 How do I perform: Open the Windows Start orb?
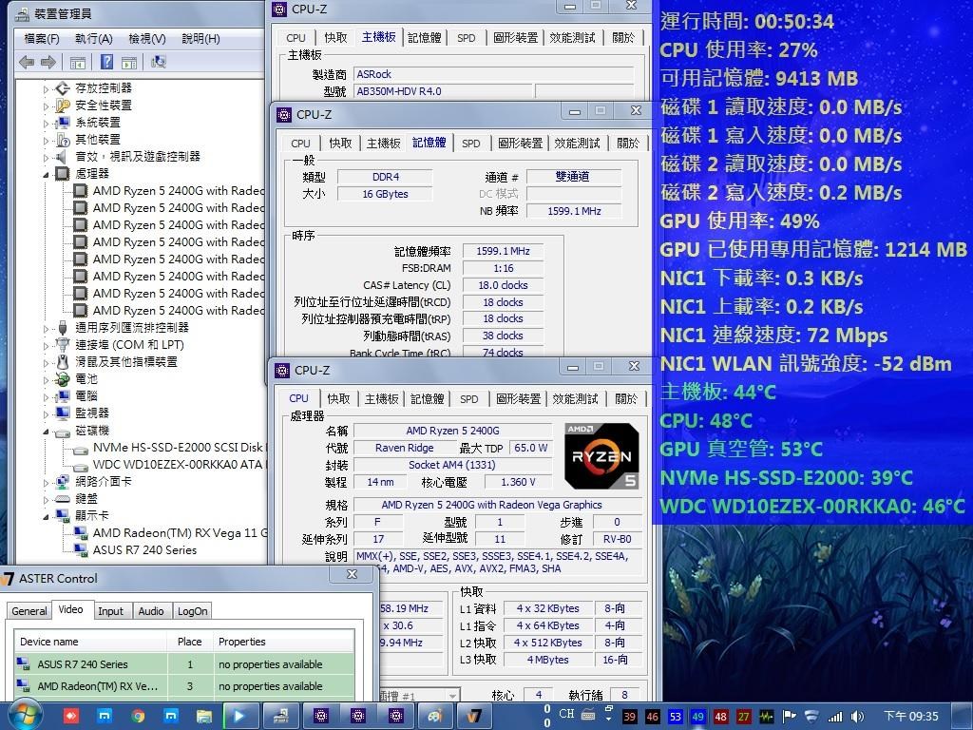24,714
